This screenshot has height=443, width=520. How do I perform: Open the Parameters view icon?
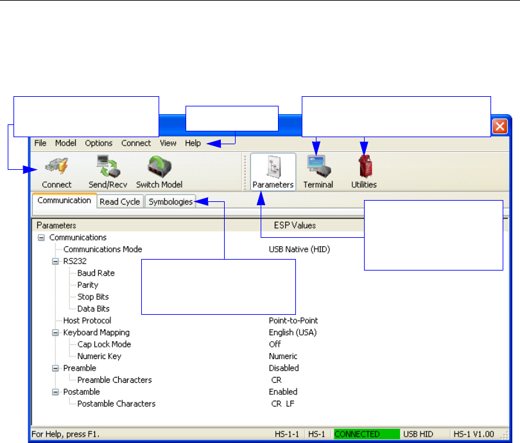(273, 172)
